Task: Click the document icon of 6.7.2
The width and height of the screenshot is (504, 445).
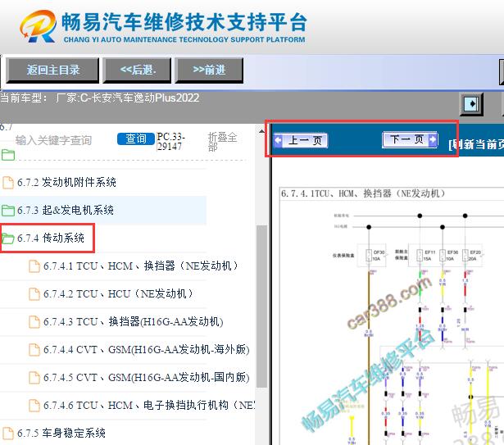Action: point(8,183)
